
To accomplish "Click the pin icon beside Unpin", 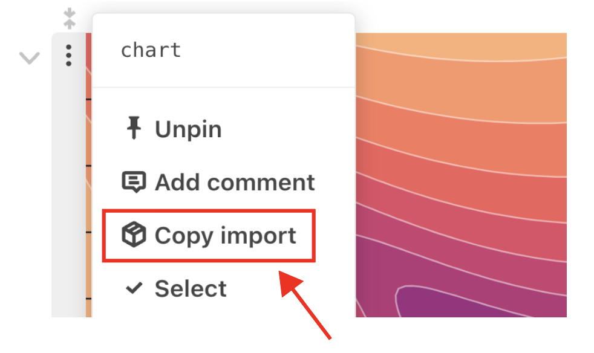I will (134, 128).
